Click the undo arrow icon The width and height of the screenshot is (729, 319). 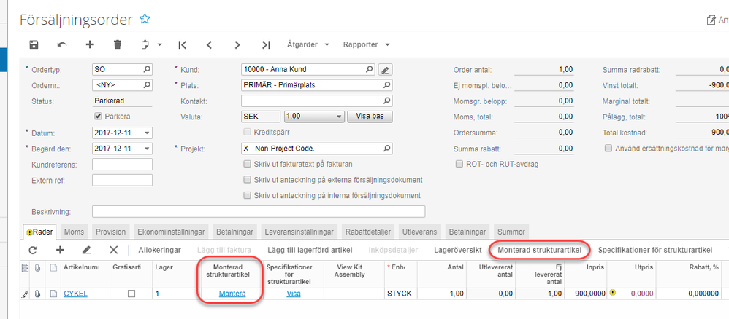[x=62, y=44]
